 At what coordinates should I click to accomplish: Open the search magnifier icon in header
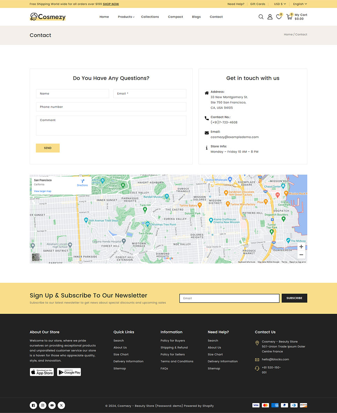click(261, 17)
